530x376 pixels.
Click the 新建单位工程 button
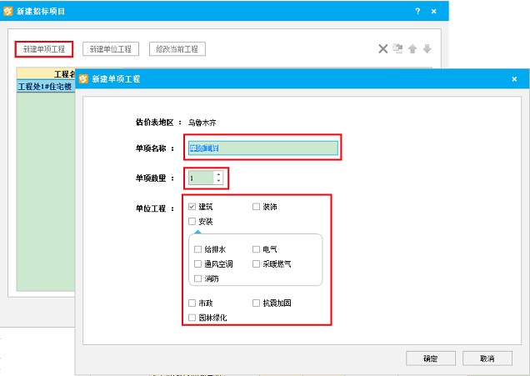tap(112, 49)
